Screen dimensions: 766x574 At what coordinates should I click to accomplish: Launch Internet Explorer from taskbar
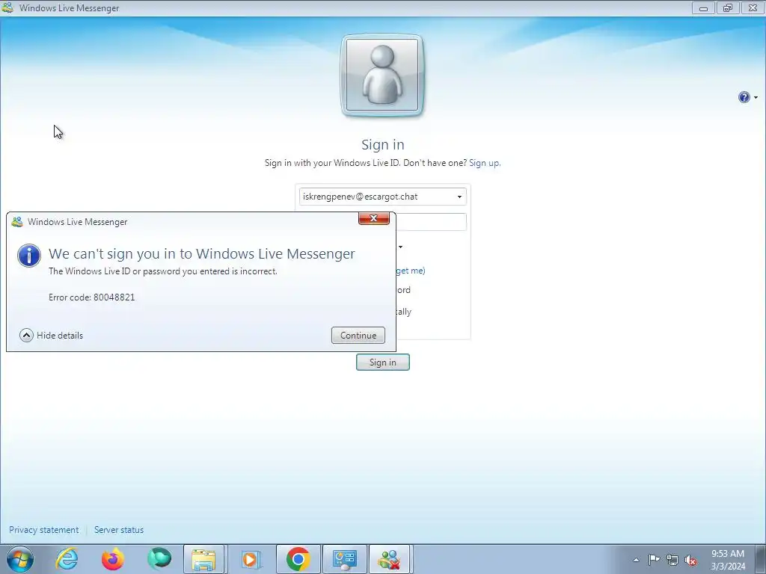click(x=67, y=559)
